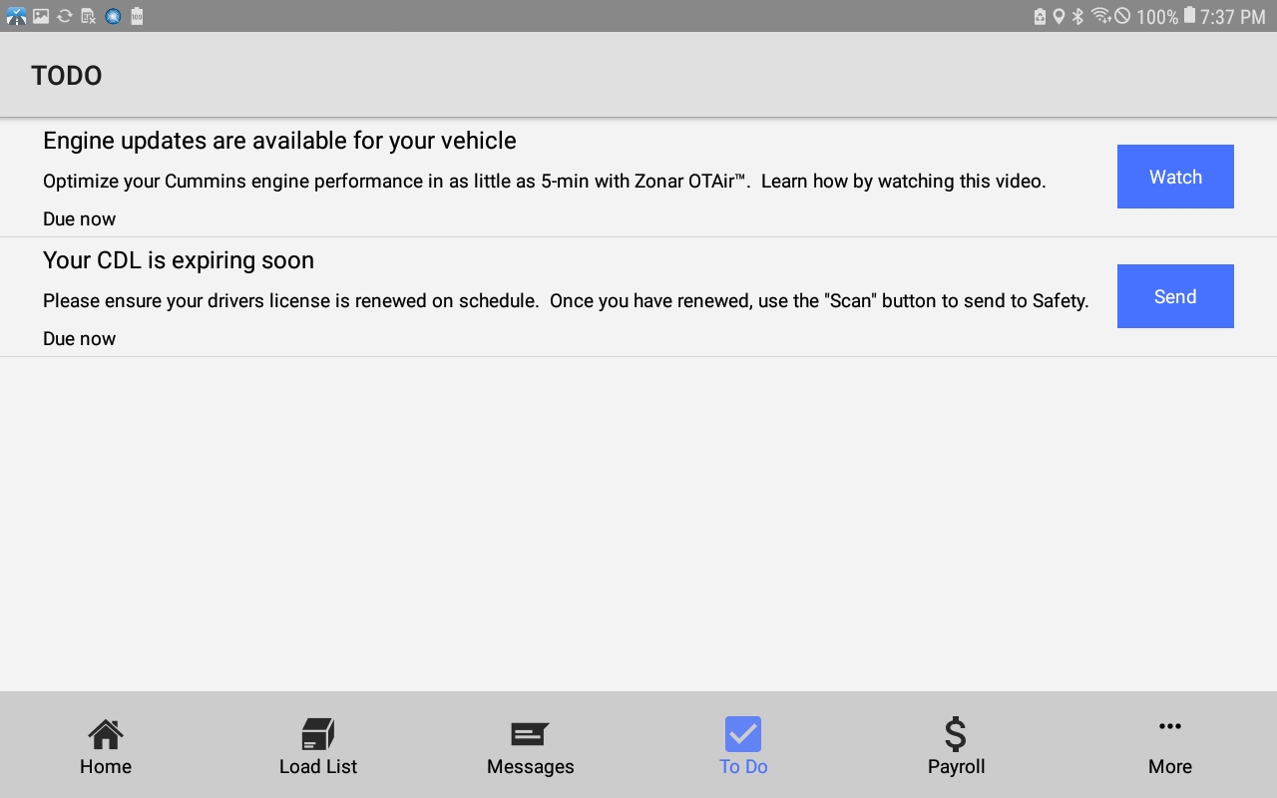The image size is (1277, 798).
Task: Open the Load List tab
Action: click(318, 746)
